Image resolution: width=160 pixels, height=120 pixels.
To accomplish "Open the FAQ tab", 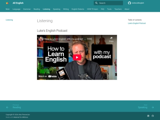I will pyautogui.click(x=103, y=9).
